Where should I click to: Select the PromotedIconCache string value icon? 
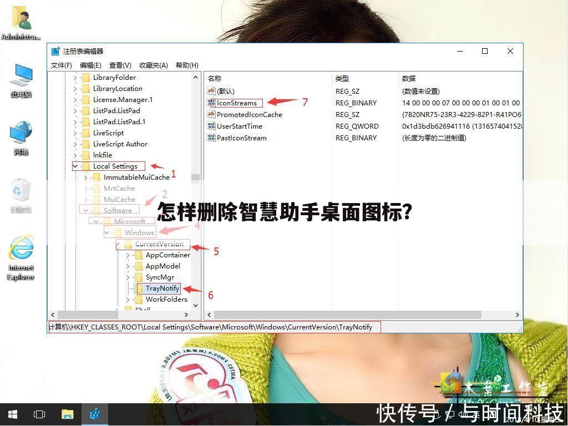[211, 114]
